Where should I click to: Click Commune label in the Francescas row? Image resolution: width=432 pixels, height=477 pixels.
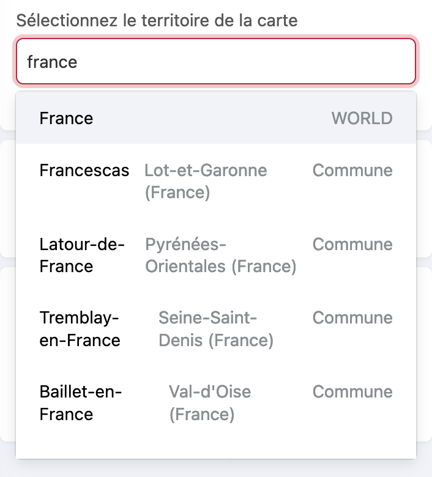point(352,170)
